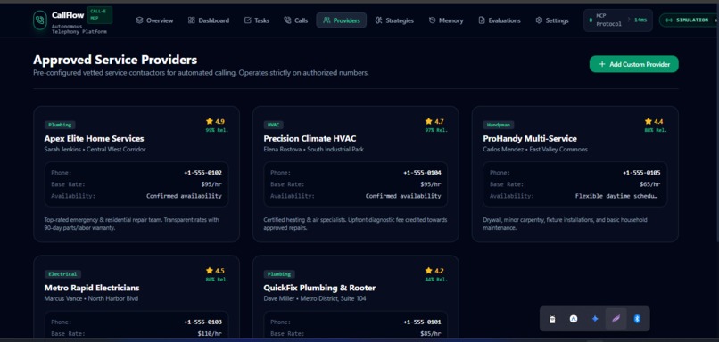Click Marcus Vance contact line
The height and width of the screenshot is (342, 719).
[x=91, y=298]
